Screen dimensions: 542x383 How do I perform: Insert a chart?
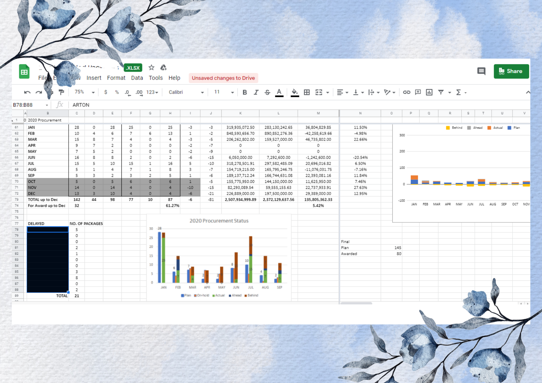click(x=429, y=92)
